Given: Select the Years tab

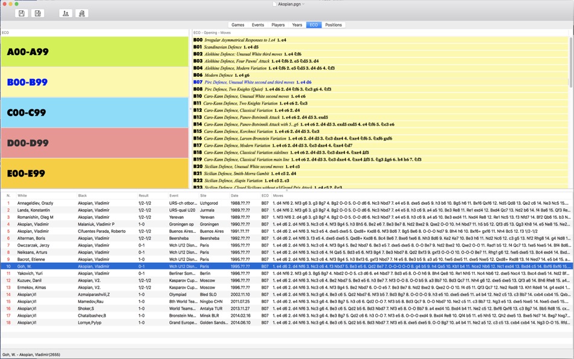Looking at the screenshot, I should [297, 25].
